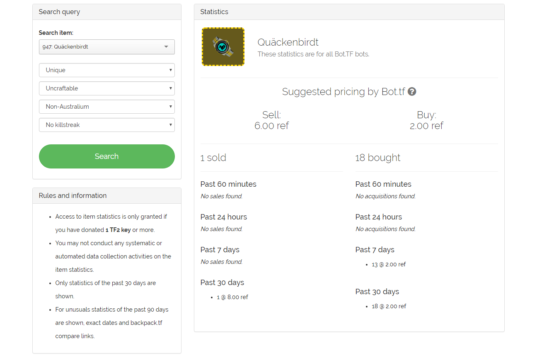Click the Buy price 2.00 ref
Image resolution: width=537 pixels, height=356 pixels.
(426, 126)
